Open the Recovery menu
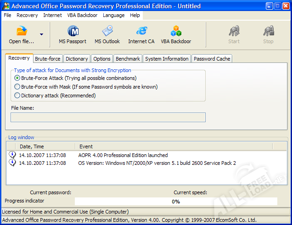 27,15
